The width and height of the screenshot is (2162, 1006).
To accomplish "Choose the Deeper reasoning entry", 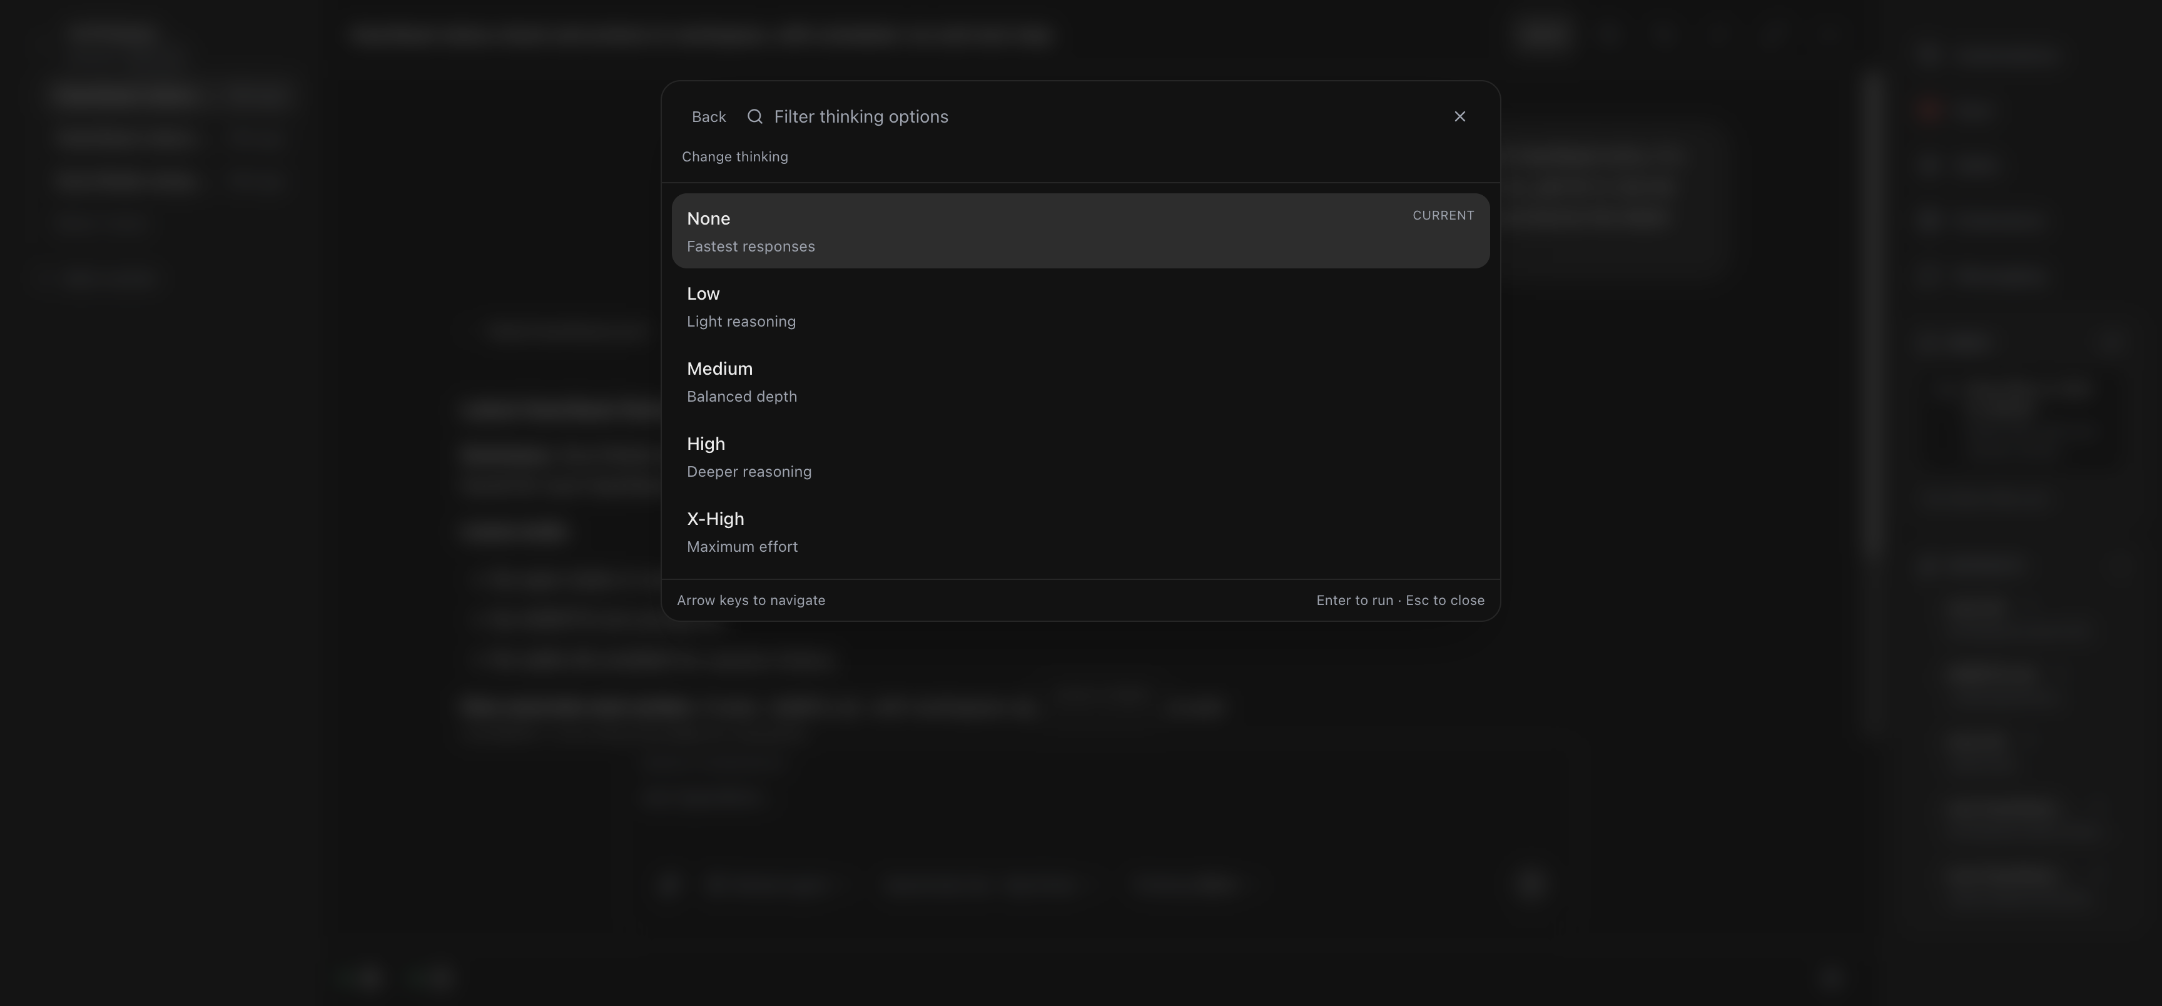I will (x=749, y=472).
